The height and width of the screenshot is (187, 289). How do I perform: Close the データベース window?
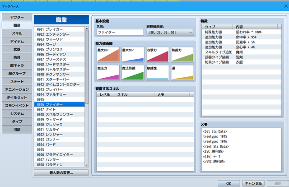(286, 6)
